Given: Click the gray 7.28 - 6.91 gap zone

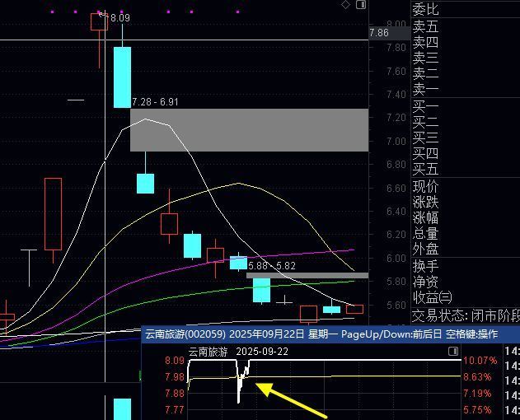Looking at the screenshot, I should [x=249, y=129].
